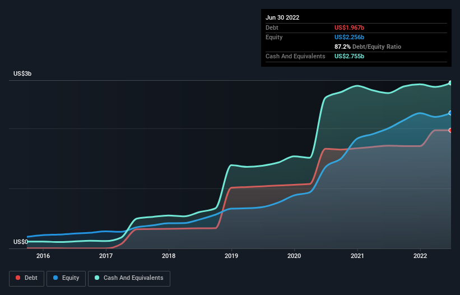Click the 2020 x-axis label

pyautogui.click(x=294, y=256)
